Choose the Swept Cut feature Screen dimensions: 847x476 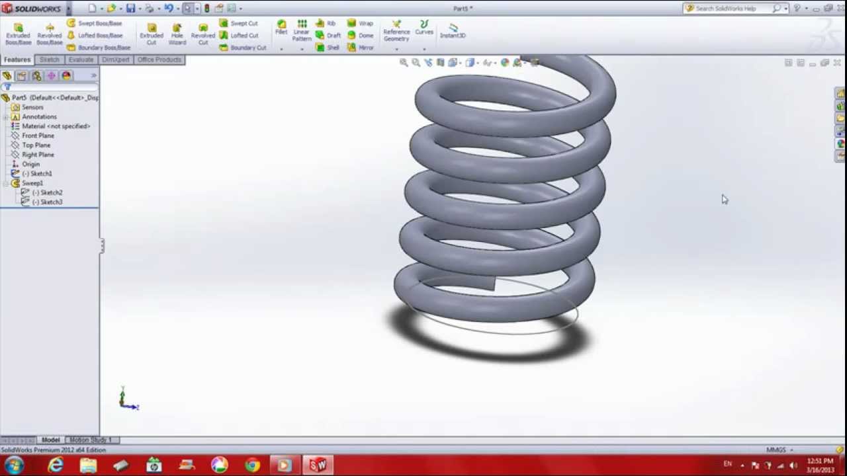pos(239,23)
